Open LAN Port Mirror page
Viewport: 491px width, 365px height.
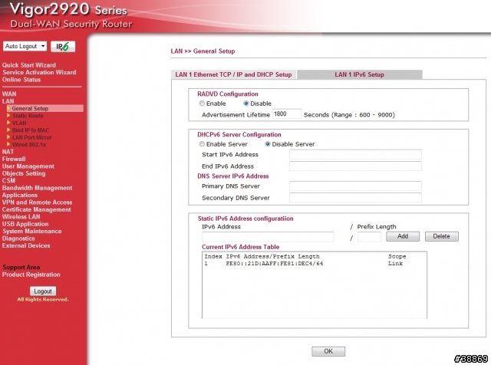pyautogui.click(x=32, y=137)
